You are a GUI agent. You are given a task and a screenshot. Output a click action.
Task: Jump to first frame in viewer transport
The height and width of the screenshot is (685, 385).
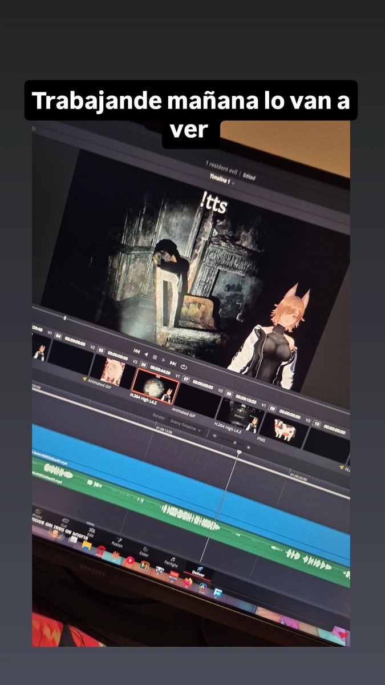pyautogui.click(x=136, y=351)
